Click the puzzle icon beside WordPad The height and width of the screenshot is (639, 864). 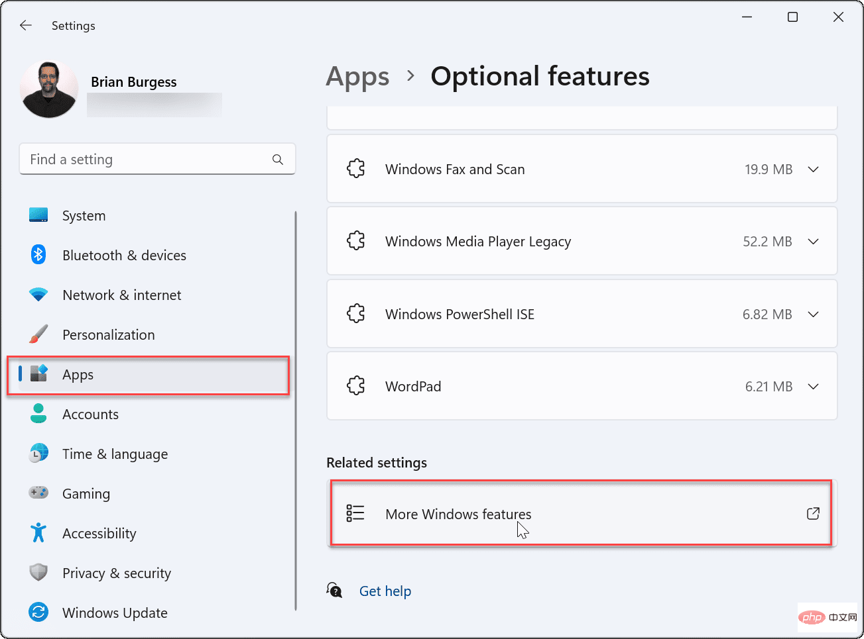356,386
